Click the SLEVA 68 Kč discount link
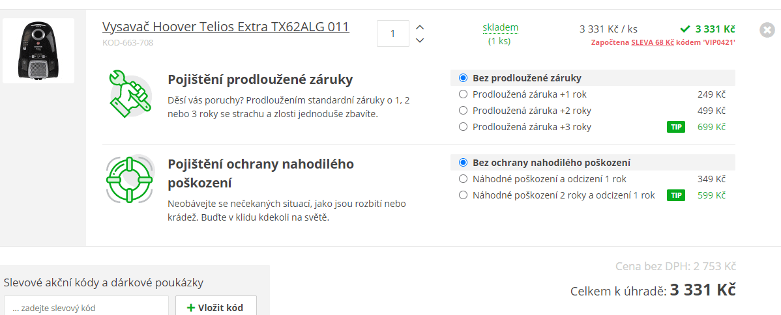 click(653, 42)
